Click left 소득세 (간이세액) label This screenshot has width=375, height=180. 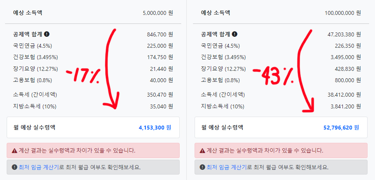point(35,95)
